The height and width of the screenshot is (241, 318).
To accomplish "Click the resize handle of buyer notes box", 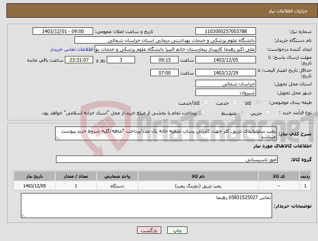I will (x=23, y=216).
